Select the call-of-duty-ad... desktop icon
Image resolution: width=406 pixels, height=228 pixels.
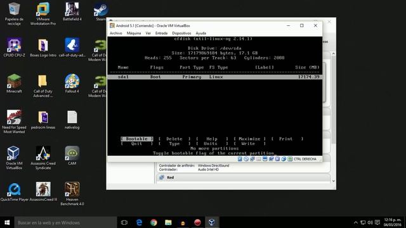(72, 47)
